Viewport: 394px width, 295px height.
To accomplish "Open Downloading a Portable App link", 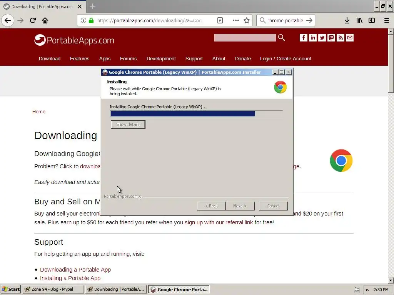I will click(x=75, y=270).
